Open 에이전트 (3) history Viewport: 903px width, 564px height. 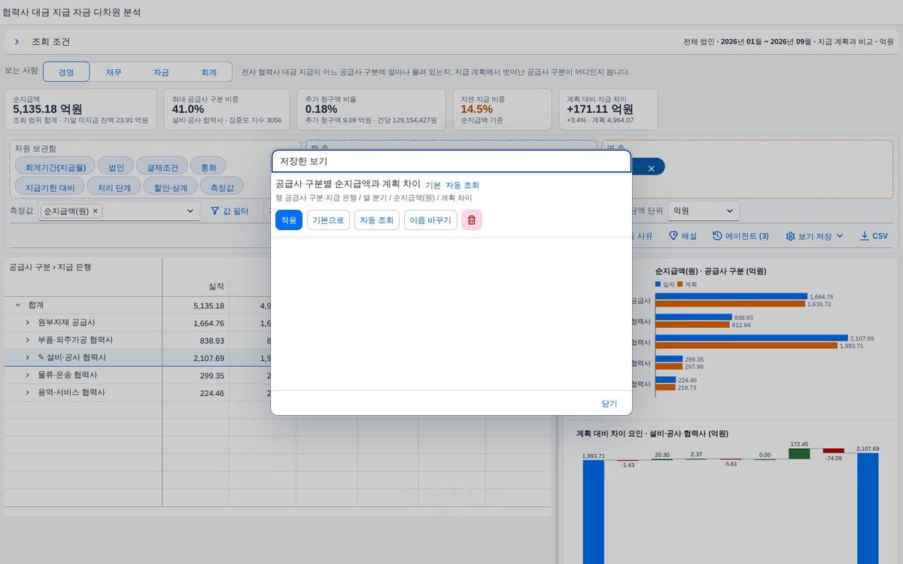740,236
